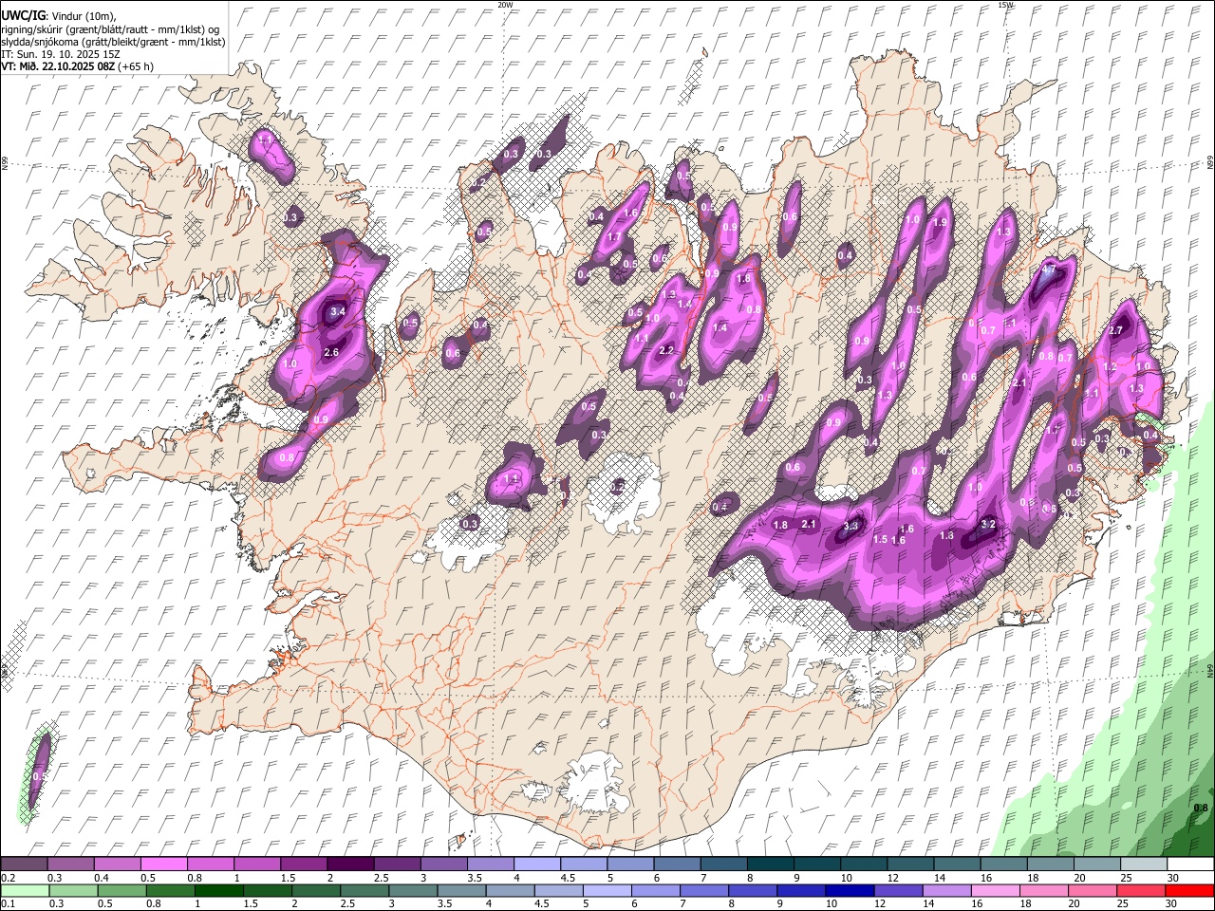Pick the pale pink 16 swatch in the lower legend row

coord(995,890)
